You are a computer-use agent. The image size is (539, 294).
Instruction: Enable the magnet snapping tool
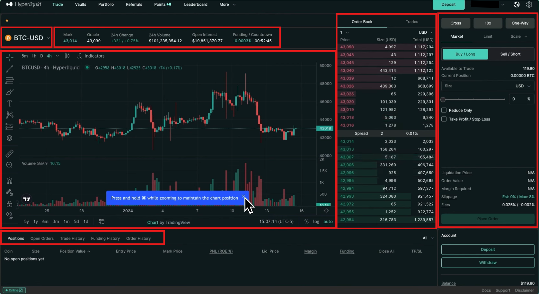click(x=9, y=180)
